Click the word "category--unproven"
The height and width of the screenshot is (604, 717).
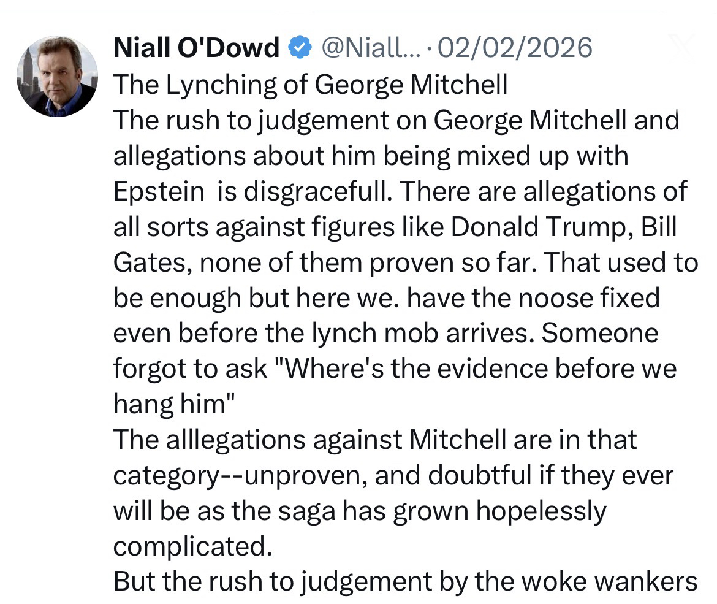pos(241,476)
